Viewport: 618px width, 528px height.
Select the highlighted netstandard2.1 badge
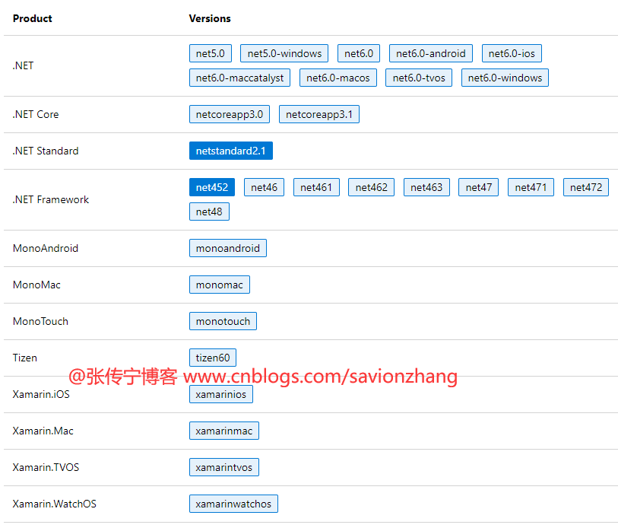click(x=230, y=151)
